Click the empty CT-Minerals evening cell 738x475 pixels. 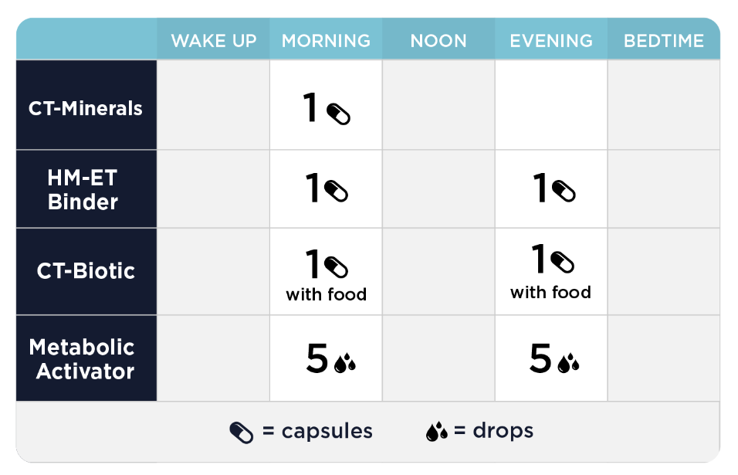click(551, 105)
